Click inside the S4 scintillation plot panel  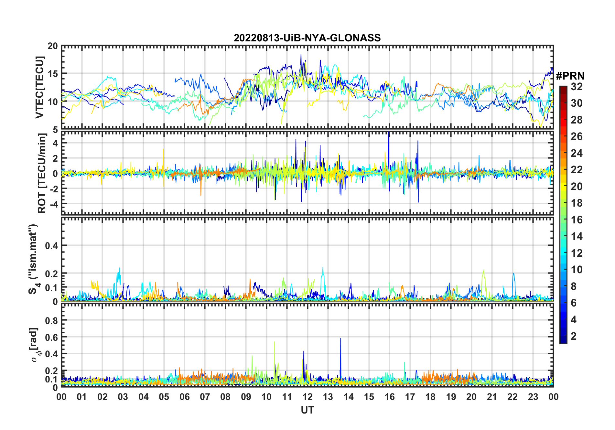pyautogui.click(x=307, y=259)
